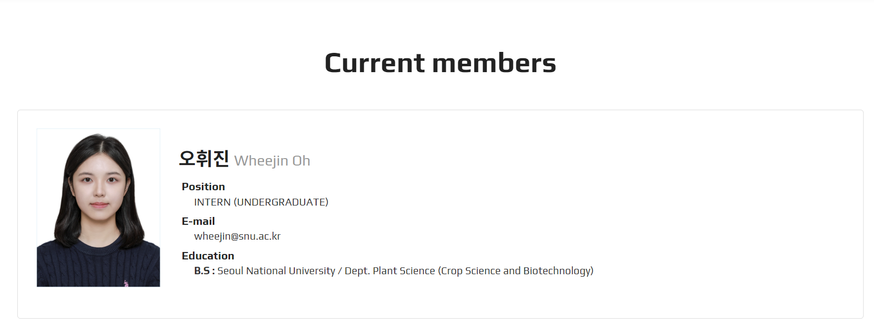
Task: Click the surname "Oh" in gray
Action: tap(301, 161)
